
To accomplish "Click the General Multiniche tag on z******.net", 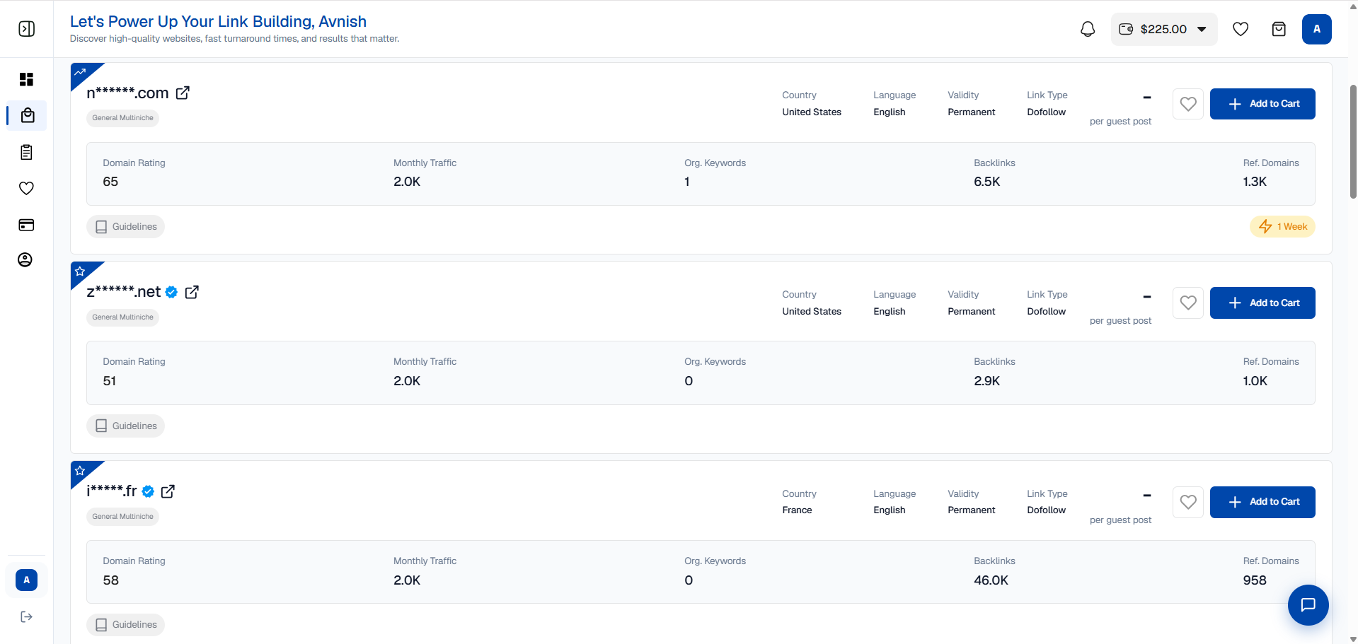I will 123,317.
